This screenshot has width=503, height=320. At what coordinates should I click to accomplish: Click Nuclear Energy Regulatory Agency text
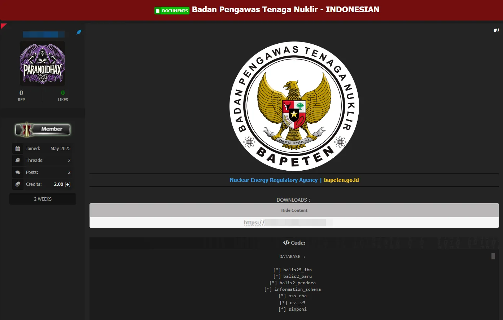pyautogui.click(x=274, y=180)
